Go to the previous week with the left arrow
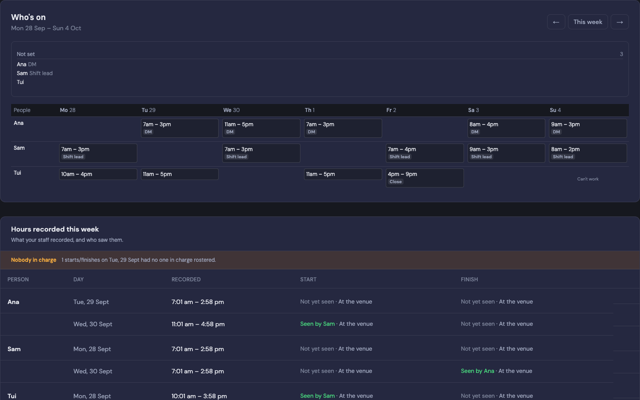640x400 pixels. click(x=556, y=22)
